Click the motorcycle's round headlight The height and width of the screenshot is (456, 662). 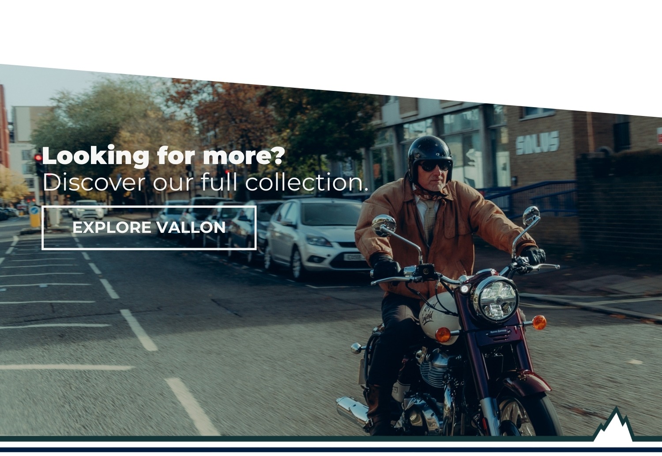click(x=495, y=299)
